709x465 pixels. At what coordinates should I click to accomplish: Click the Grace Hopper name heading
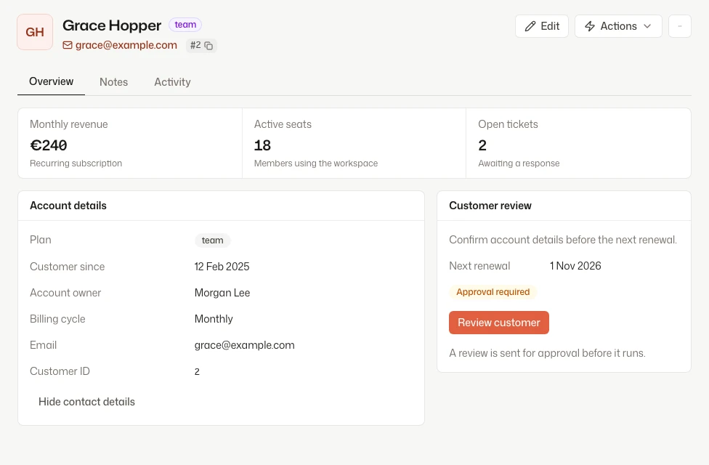[112, 25]
